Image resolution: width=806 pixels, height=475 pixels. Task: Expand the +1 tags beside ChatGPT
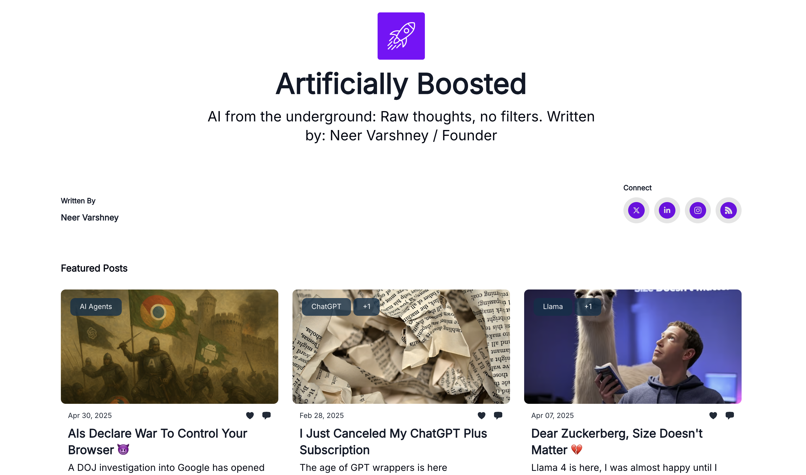pyautogui.click(x=366, y=307)
